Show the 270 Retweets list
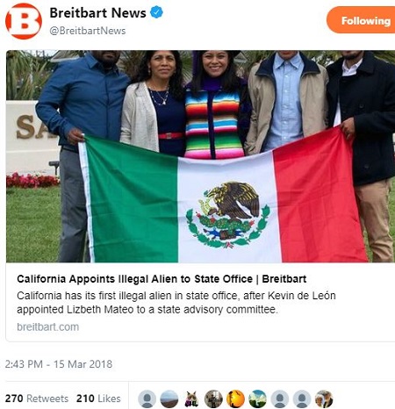The image size is (395, 409). coord(37,398)
